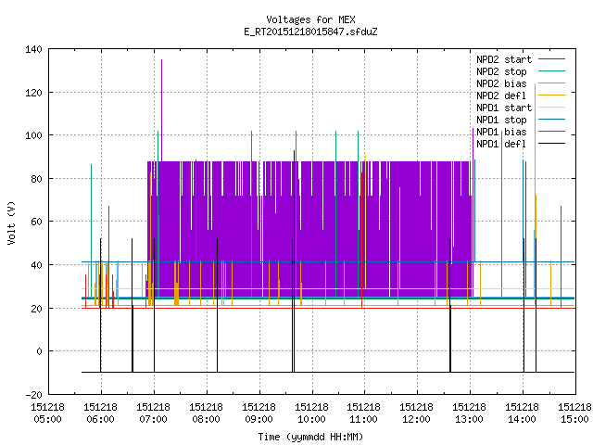Click the yellow NPD1 start legend line
This screenshot has width=593, height=445.
551,108
